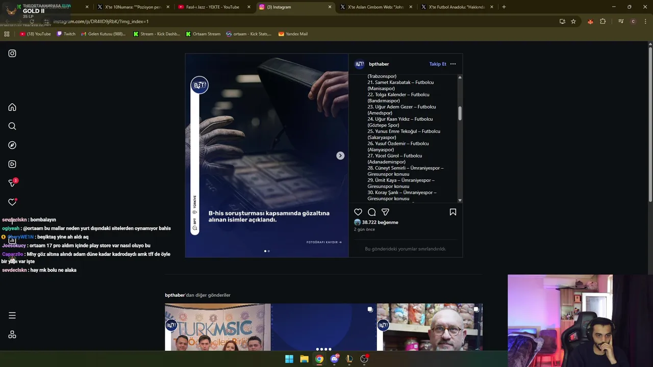This screenshot has height=367, width=653.
Task: Open the TURKMSIC related post thumbnail
Action: click(218, 327)
